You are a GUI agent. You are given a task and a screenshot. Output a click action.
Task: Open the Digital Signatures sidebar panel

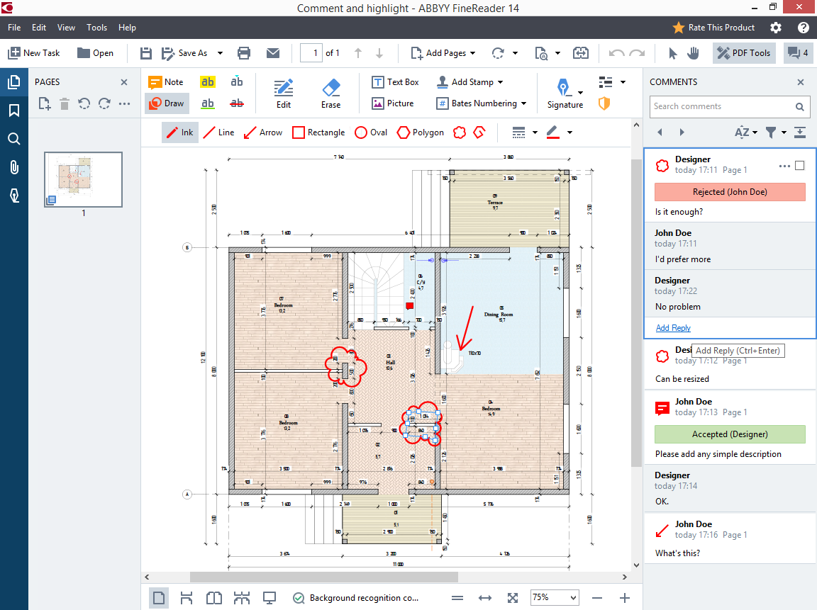(x=14, y=195)
